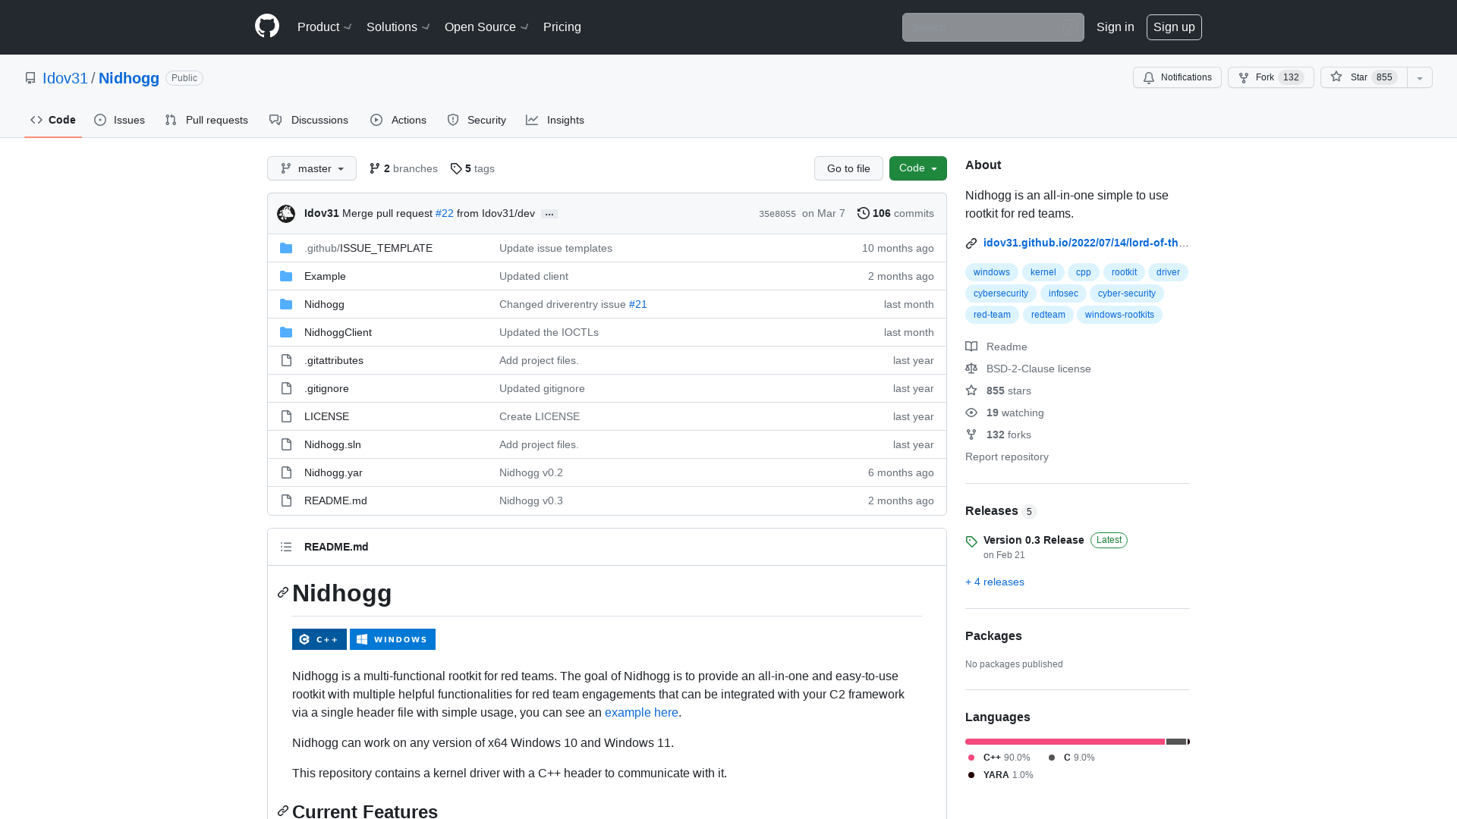This screenshot has height=819, width=1457.
Task: Toggle starring the repository
Action: 1362,77
